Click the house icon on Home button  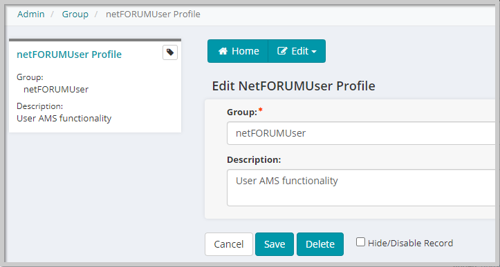coord(223,51)
